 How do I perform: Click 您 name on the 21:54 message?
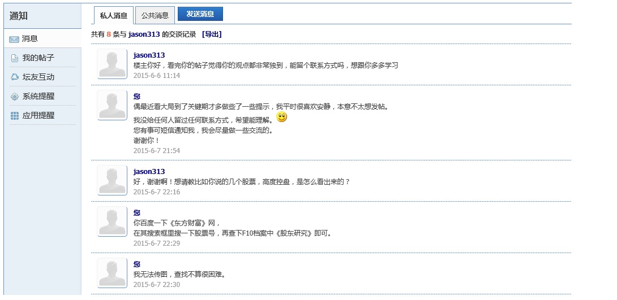click(137, 96)
